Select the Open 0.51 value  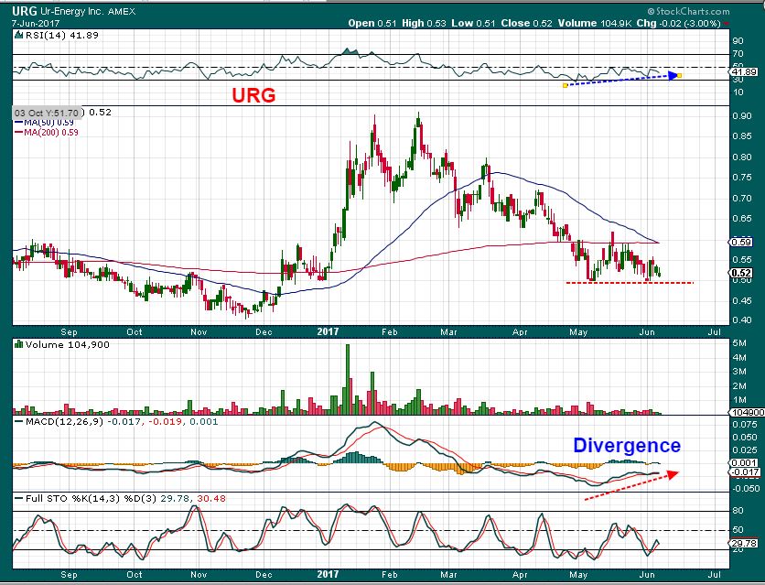[372, 23]
